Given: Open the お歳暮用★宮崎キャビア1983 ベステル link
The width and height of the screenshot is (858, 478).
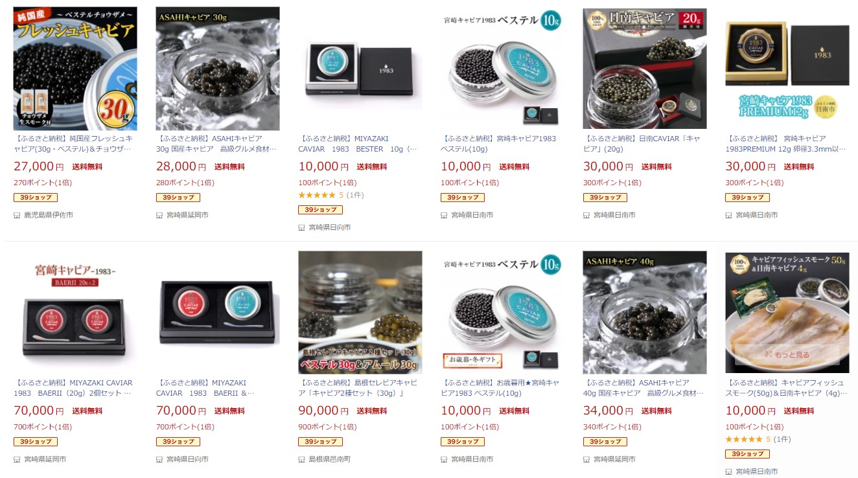Looking at the screenshot, I should click(x=500, y=388).
